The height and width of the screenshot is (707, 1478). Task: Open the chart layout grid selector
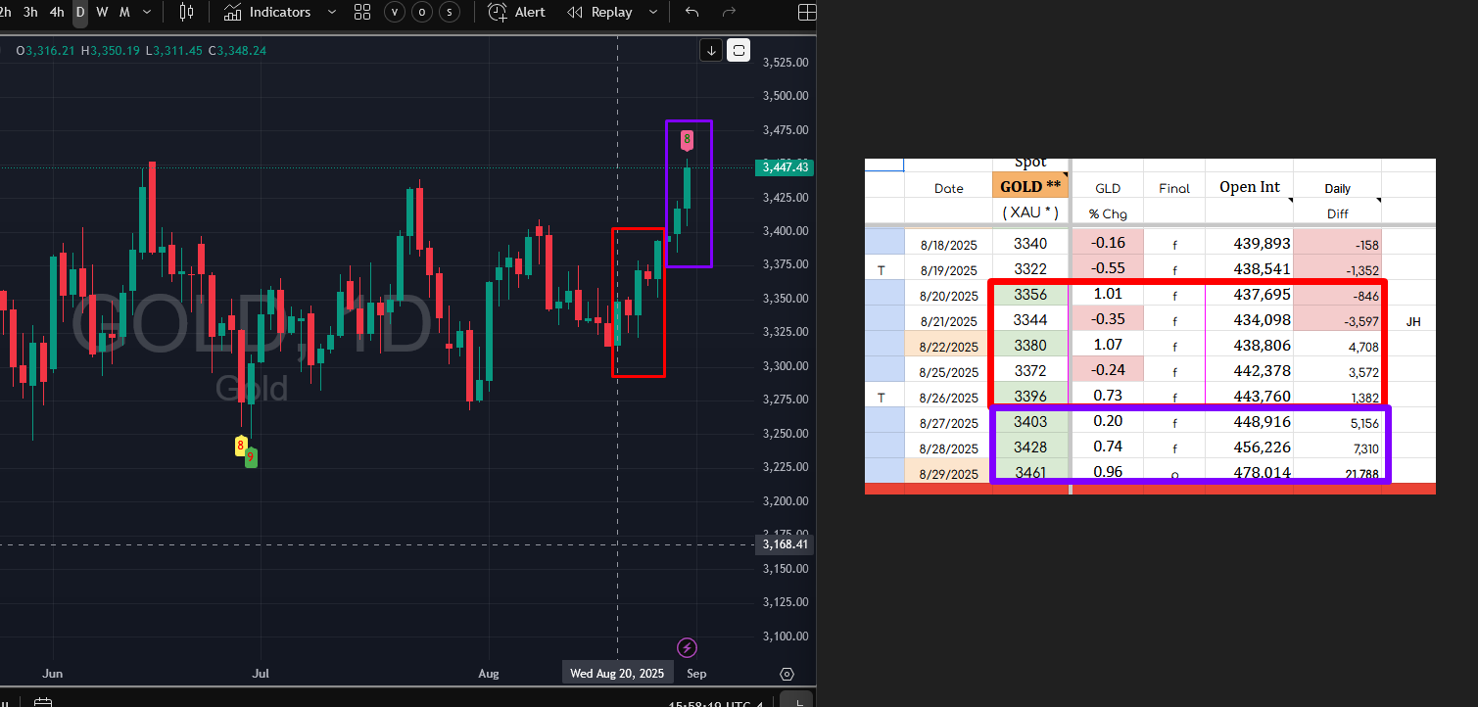pyautogui.click(x=806, y=13)
